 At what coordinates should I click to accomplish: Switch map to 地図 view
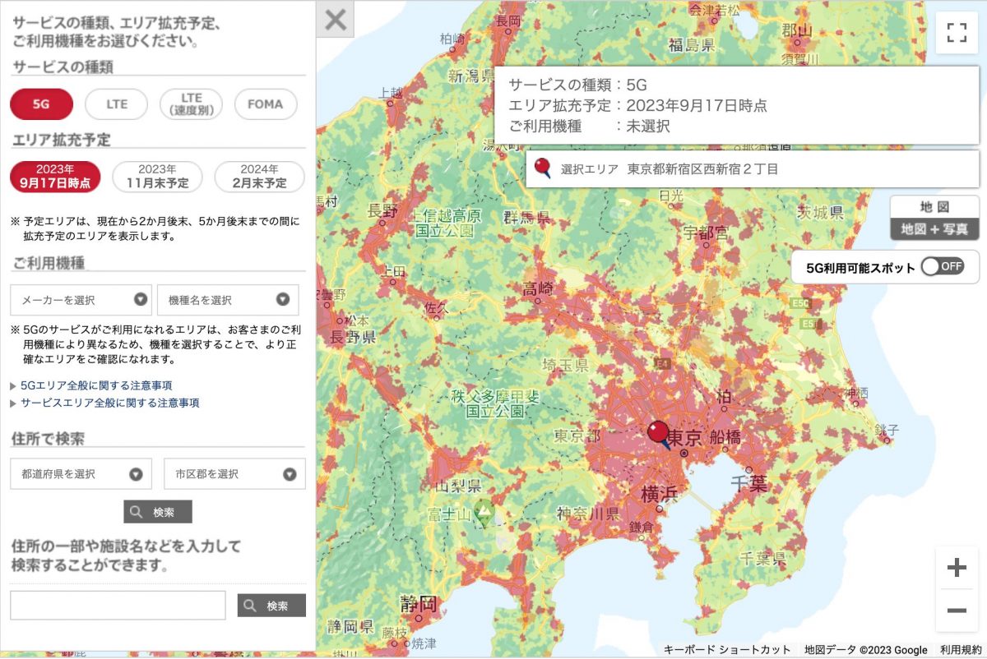[935, 206]
